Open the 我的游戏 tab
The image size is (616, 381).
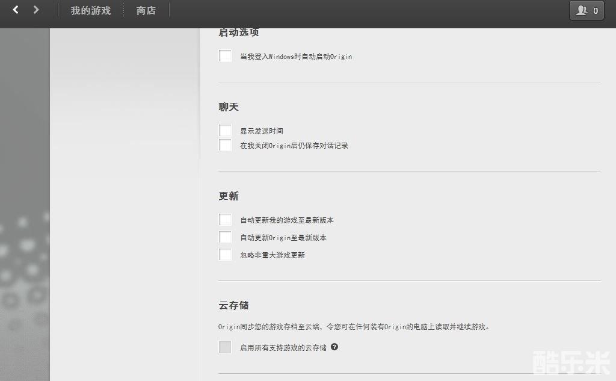point(91,11)
